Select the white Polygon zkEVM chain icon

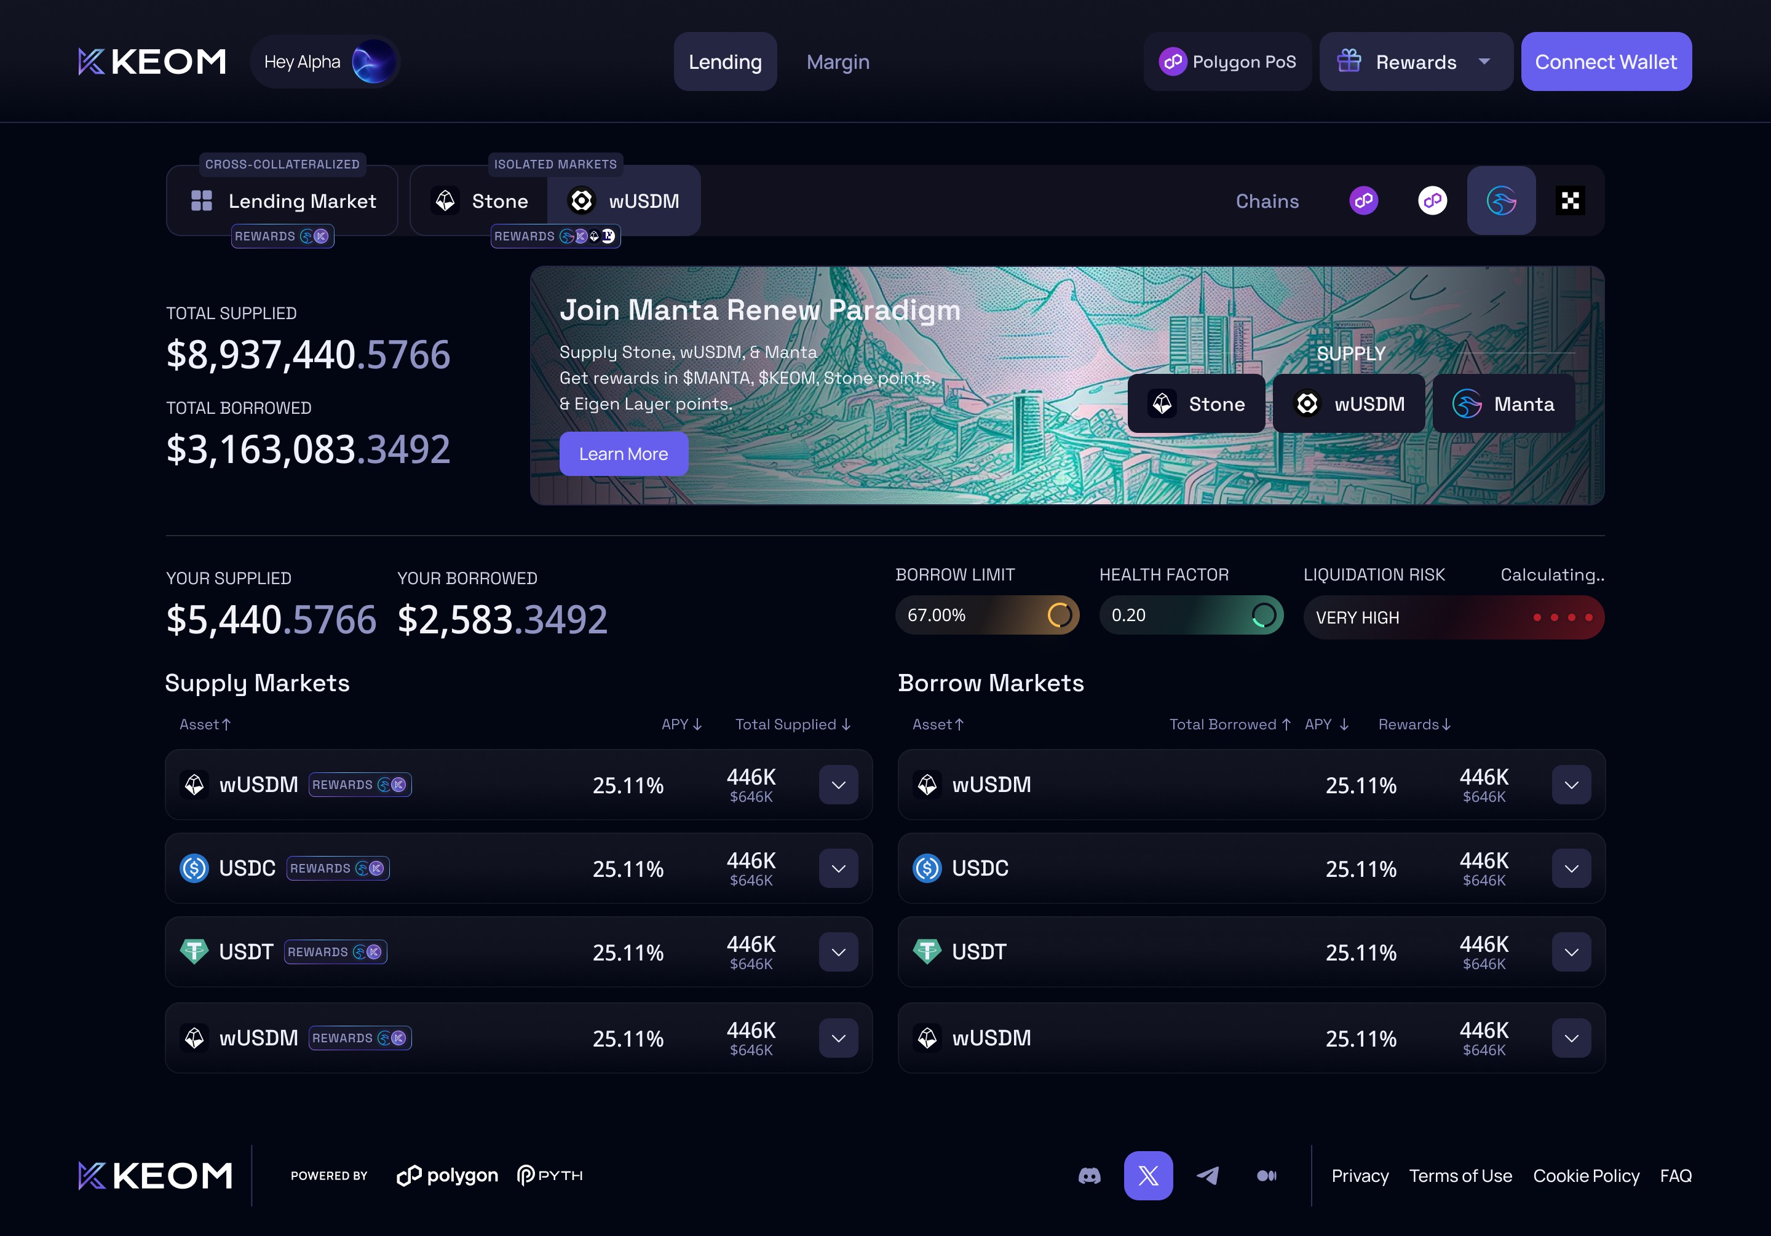click(1432, 201)
